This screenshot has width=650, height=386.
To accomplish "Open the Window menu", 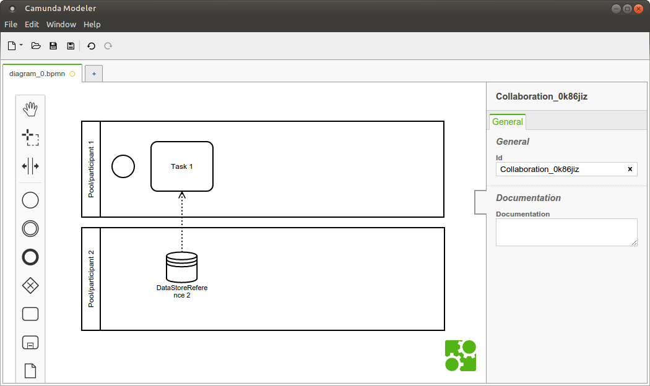I will point(61,25).
